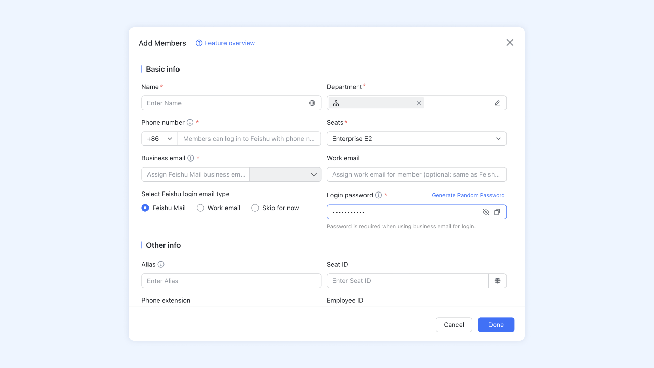Copy the login password
Image resolution: width=654 pixels, height=368 pixels.
tap(497, 212)
